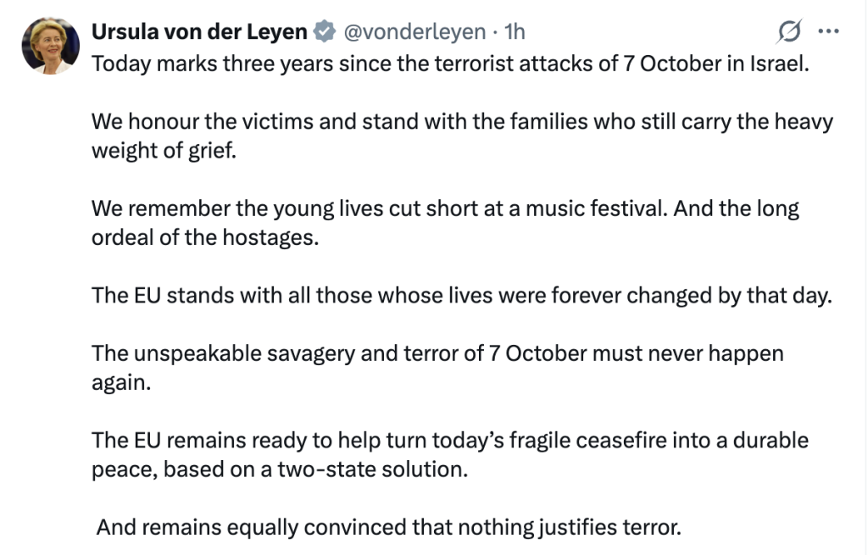Click the display name Ursula von der Leyen
The image size is (868, 555).
click(199, 31)
